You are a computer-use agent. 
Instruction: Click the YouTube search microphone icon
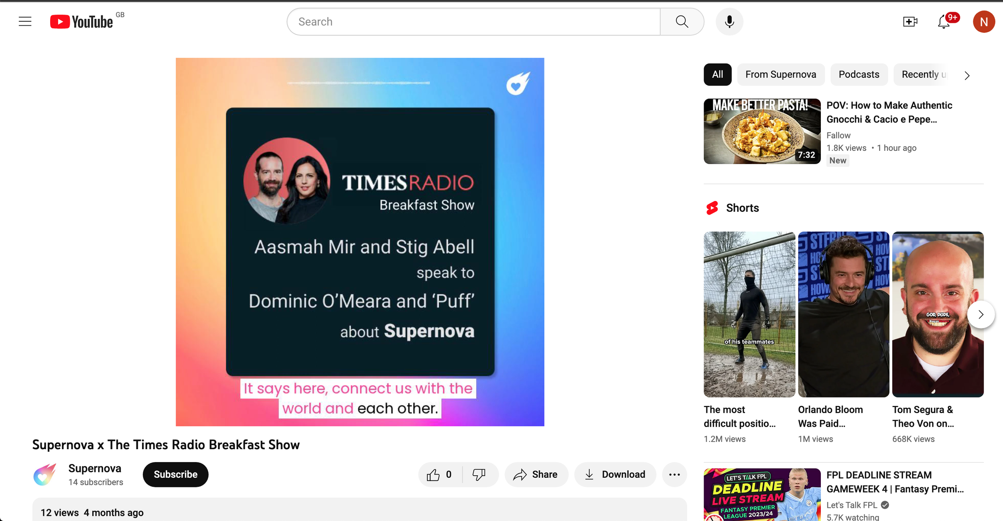coord(730,21)
